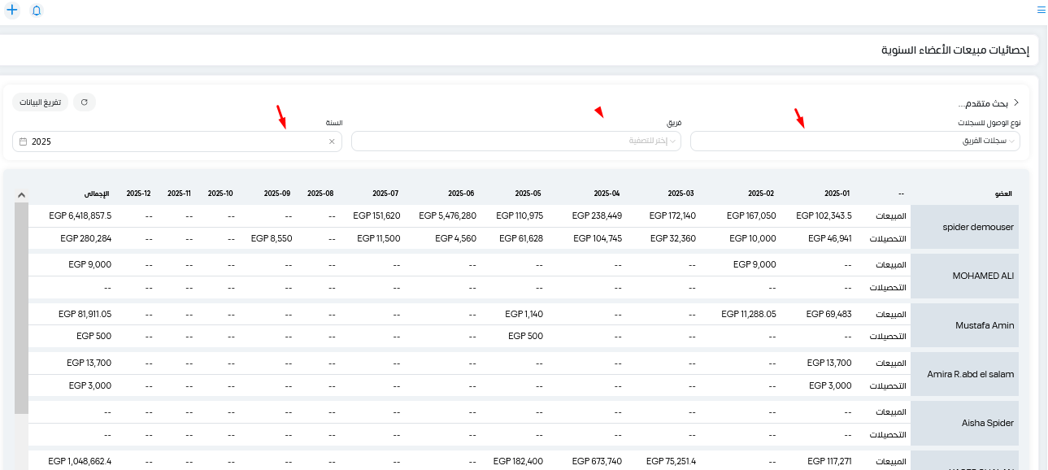
Task: Collapse the advanced search chevron
Action: pos(1015,103)
